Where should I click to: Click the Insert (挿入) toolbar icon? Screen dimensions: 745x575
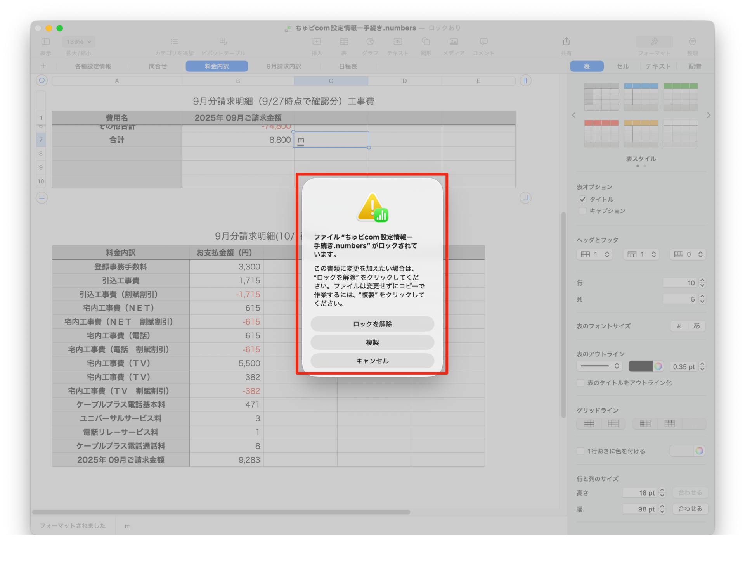click(x=317, y=41)
